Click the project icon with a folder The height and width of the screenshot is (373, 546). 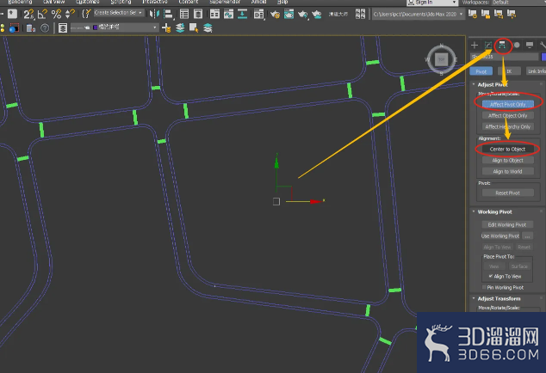coord(486,15)
